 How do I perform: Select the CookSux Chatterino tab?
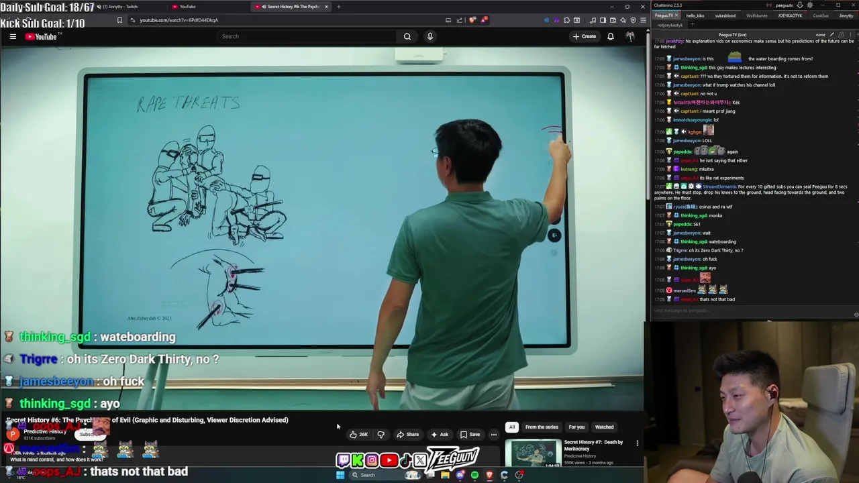820,15
